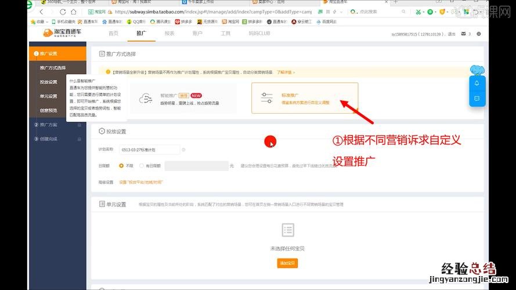516x290 pixels.
Task: Open the 报表 navigation tab
Action: pyautogui.click(x=169, y=34)
